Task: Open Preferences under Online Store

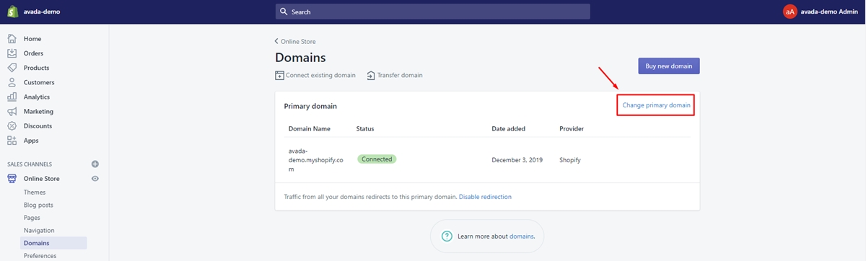Action: [40, 256]
